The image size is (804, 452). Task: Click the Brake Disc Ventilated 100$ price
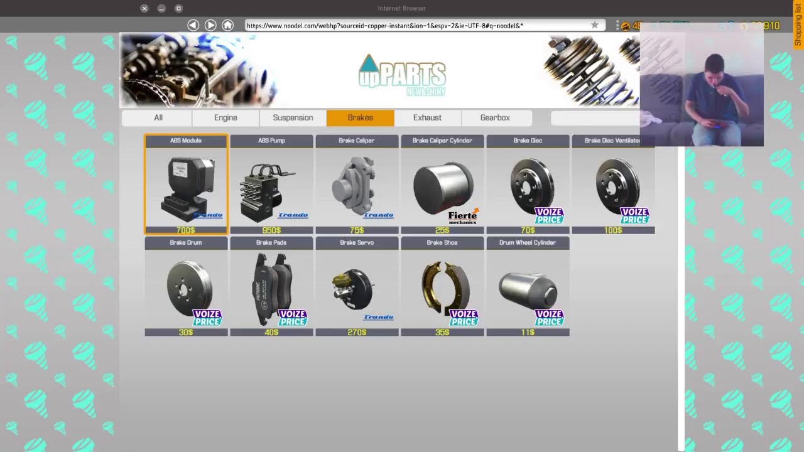[614, 230]
